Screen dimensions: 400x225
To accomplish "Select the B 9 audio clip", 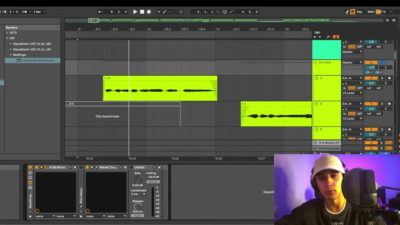I will click(x=276, y=114).
